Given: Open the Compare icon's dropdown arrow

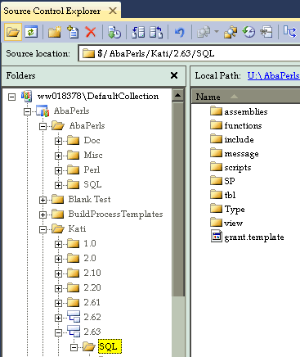Looking at the screenshot, I should pyautogui.click(x=217, y=32).
